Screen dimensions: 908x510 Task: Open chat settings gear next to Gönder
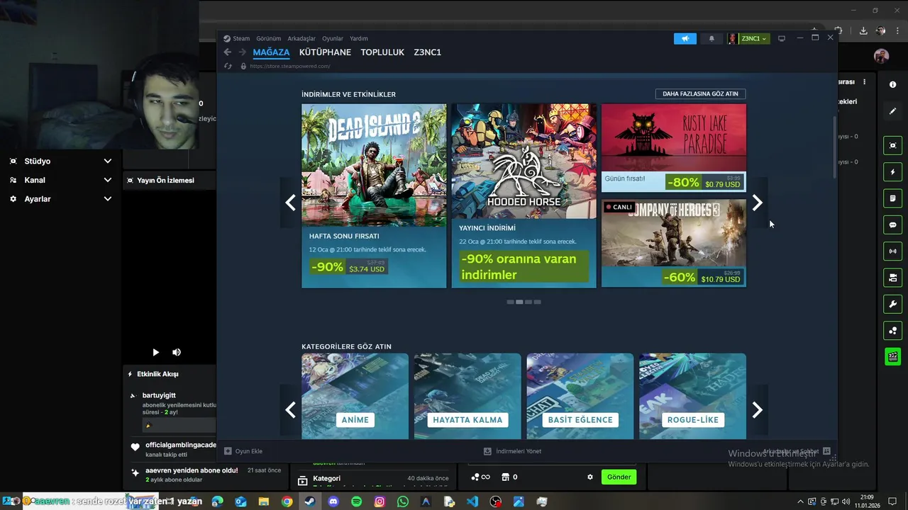pos(589,477)
